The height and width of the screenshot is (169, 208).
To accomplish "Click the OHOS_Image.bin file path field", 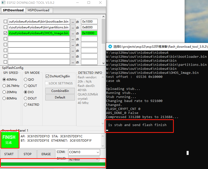I will click(39, 33).
